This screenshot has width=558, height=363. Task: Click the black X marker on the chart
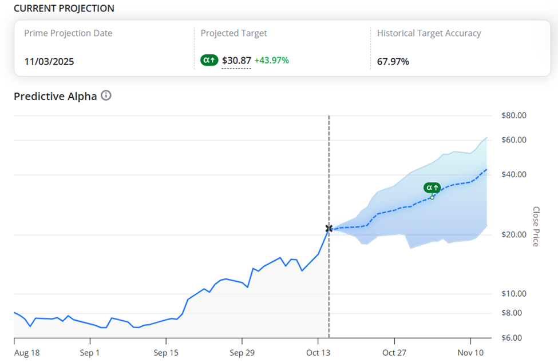[x=329, y=229]
